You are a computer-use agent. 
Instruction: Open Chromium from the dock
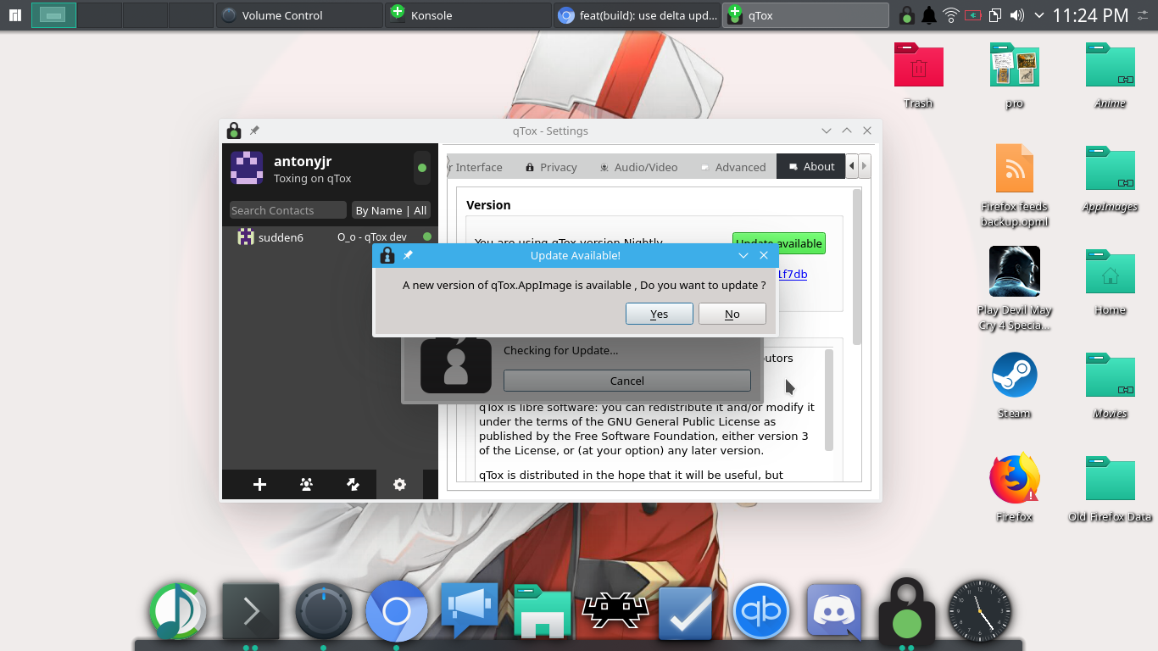click(x=397, y=611)
